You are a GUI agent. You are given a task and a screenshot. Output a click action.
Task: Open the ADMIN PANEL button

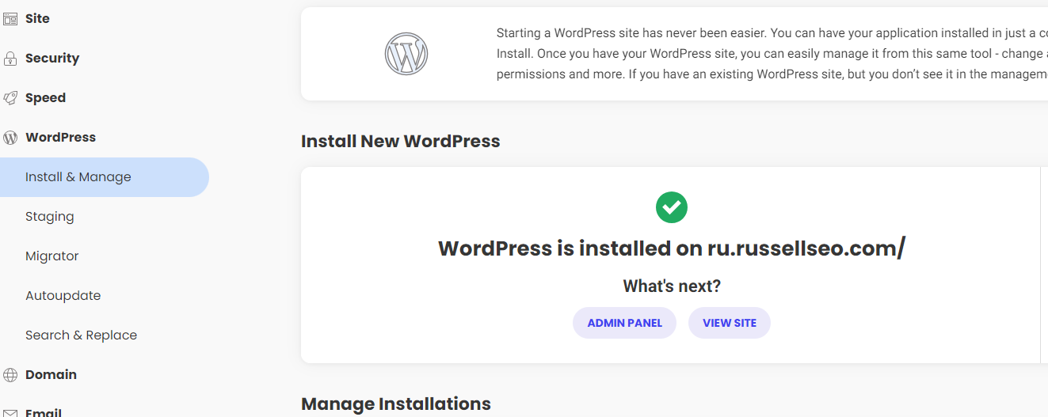tap(624, 323)
